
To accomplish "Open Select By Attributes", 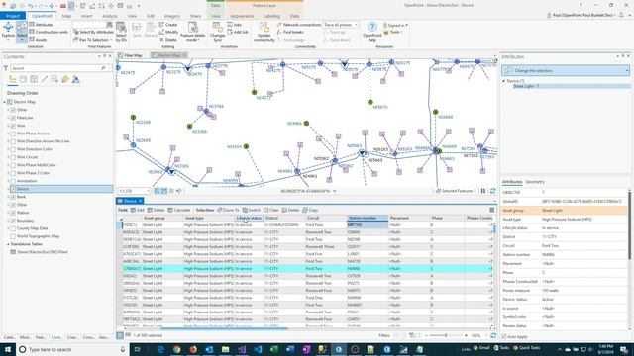I will pos(93,32).
